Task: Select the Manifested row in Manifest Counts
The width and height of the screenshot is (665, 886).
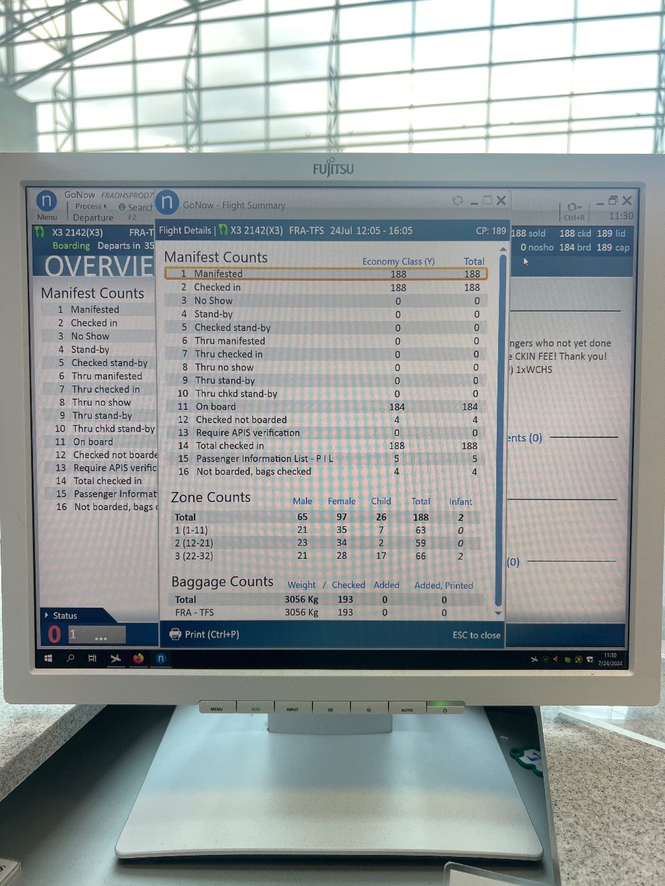Action: pyautogui.click(x=325, y=274)
